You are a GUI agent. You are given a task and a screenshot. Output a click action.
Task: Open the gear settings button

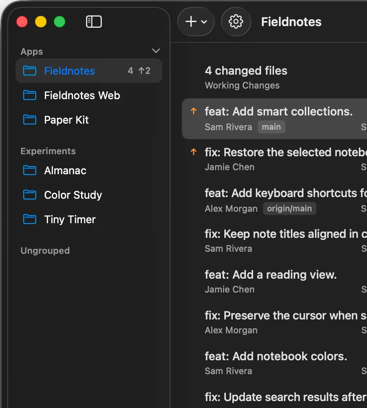pyautogui.click(x=236, y=22)
